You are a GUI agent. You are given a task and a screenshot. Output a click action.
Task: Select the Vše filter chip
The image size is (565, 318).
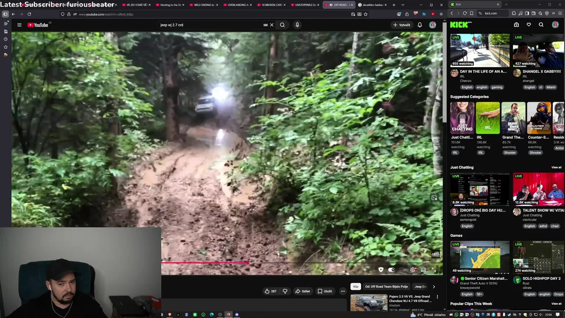click(356, 286)
